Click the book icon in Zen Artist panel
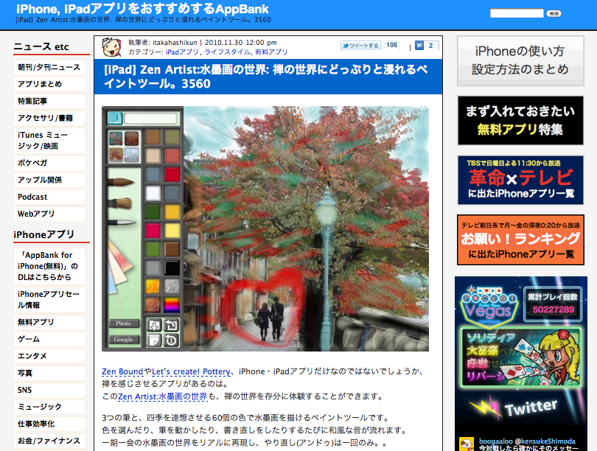The image size is (597, 451). pyautogui.click(x=114, y=119)
